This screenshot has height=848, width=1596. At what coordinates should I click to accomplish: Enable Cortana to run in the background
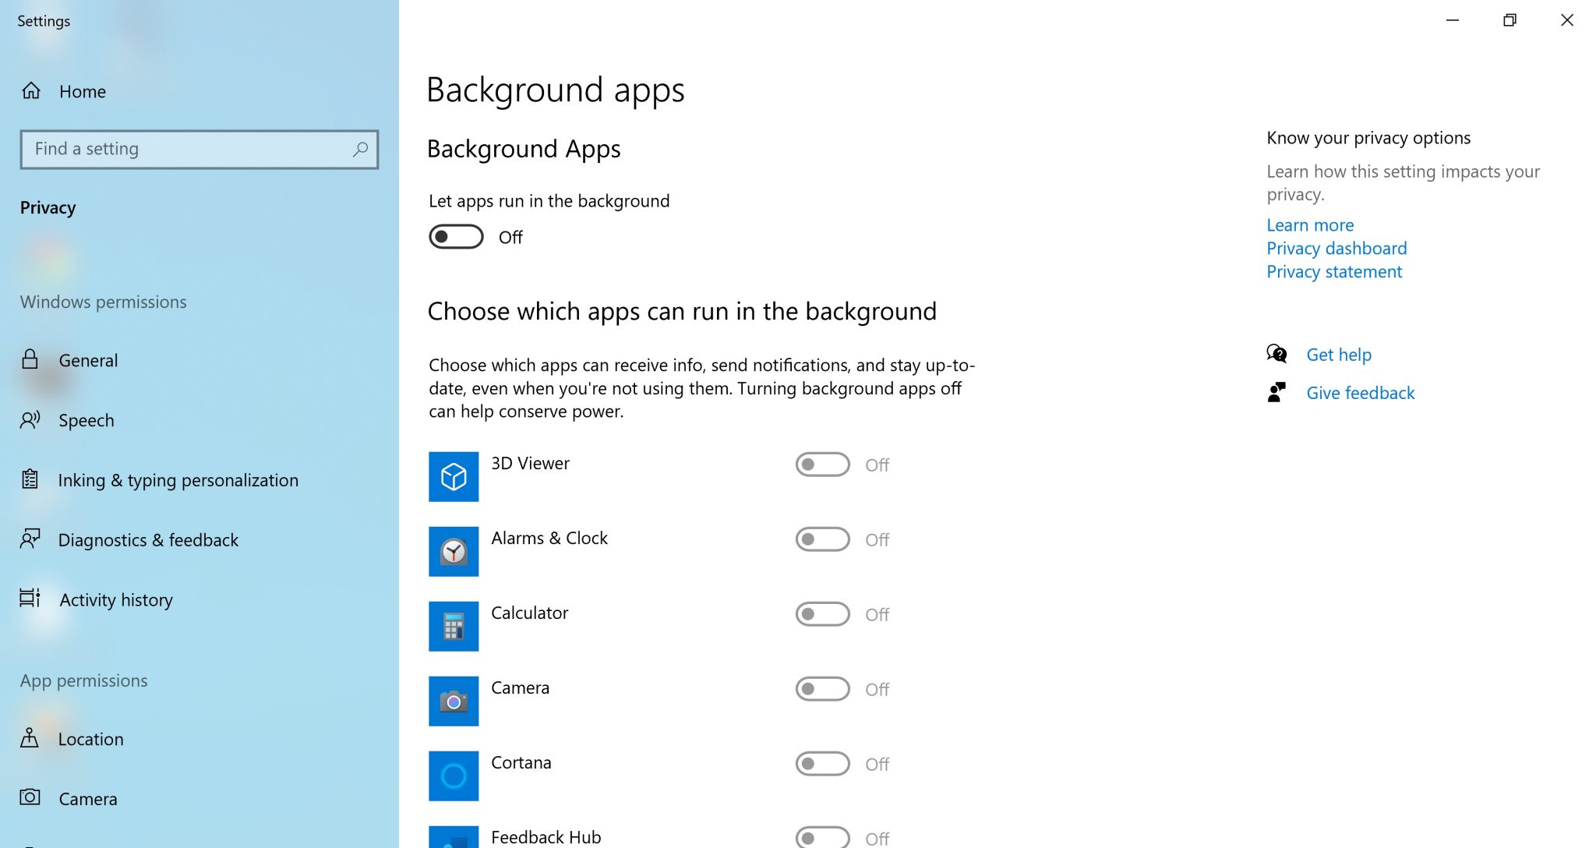pyautogui.click(x=822, y=764)
